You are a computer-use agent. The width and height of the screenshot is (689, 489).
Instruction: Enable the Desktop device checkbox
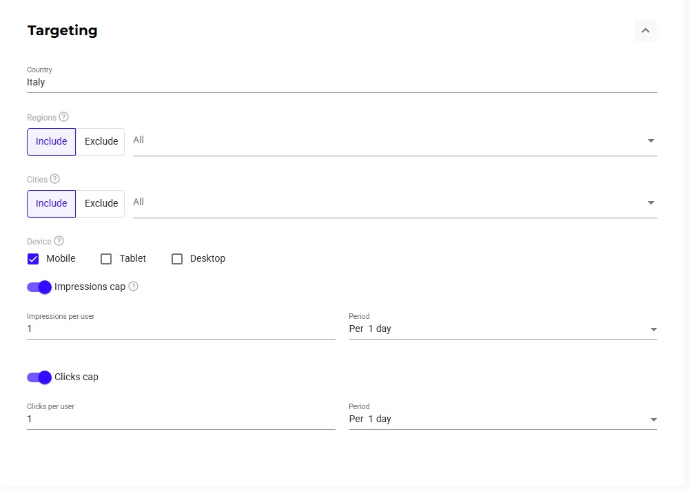coord(177,259)
